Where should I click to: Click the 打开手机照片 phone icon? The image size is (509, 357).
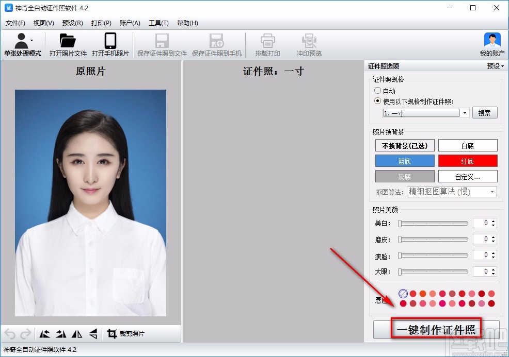(x=110, y=41)
